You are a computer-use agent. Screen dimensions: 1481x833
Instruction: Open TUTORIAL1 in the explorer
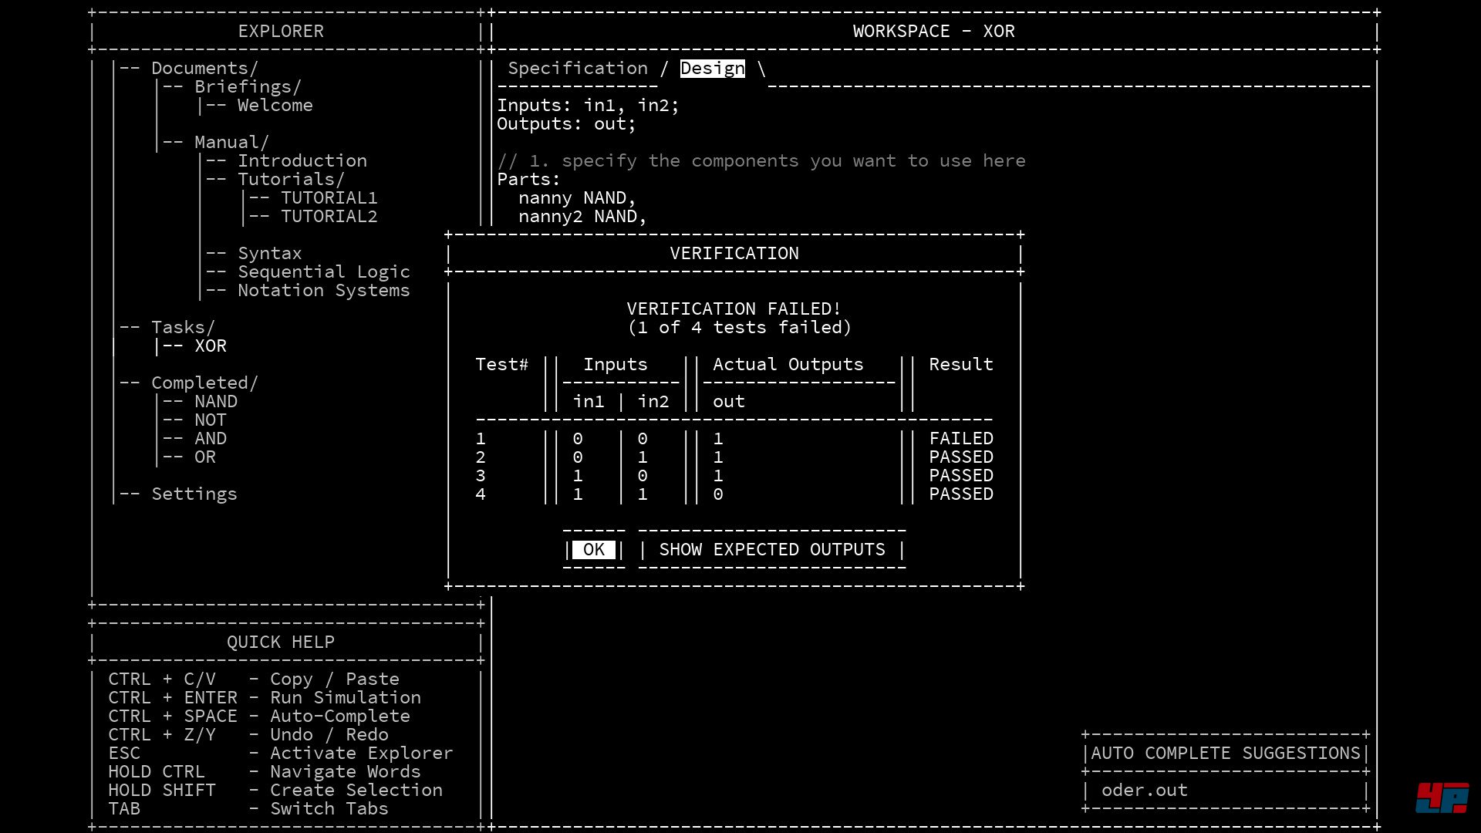[329, 197]
